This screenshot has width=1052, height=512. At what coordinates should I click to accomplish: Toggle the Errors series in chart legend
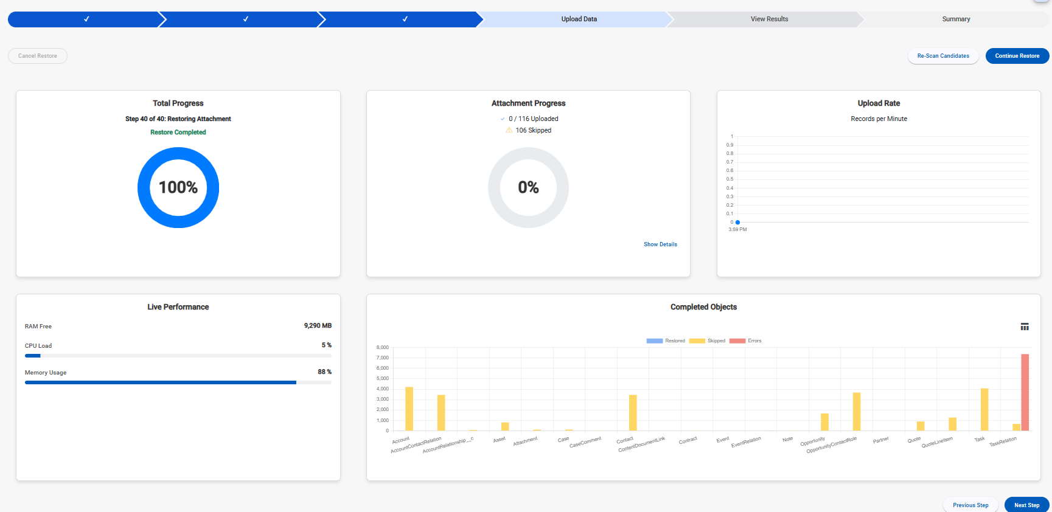(745, 341)
